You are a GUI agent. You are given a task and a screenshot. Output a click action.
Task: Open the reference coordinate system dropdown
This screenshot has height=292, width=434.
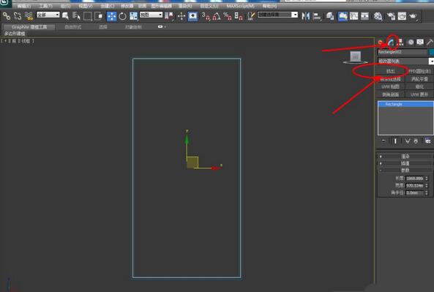coord(151,15)
